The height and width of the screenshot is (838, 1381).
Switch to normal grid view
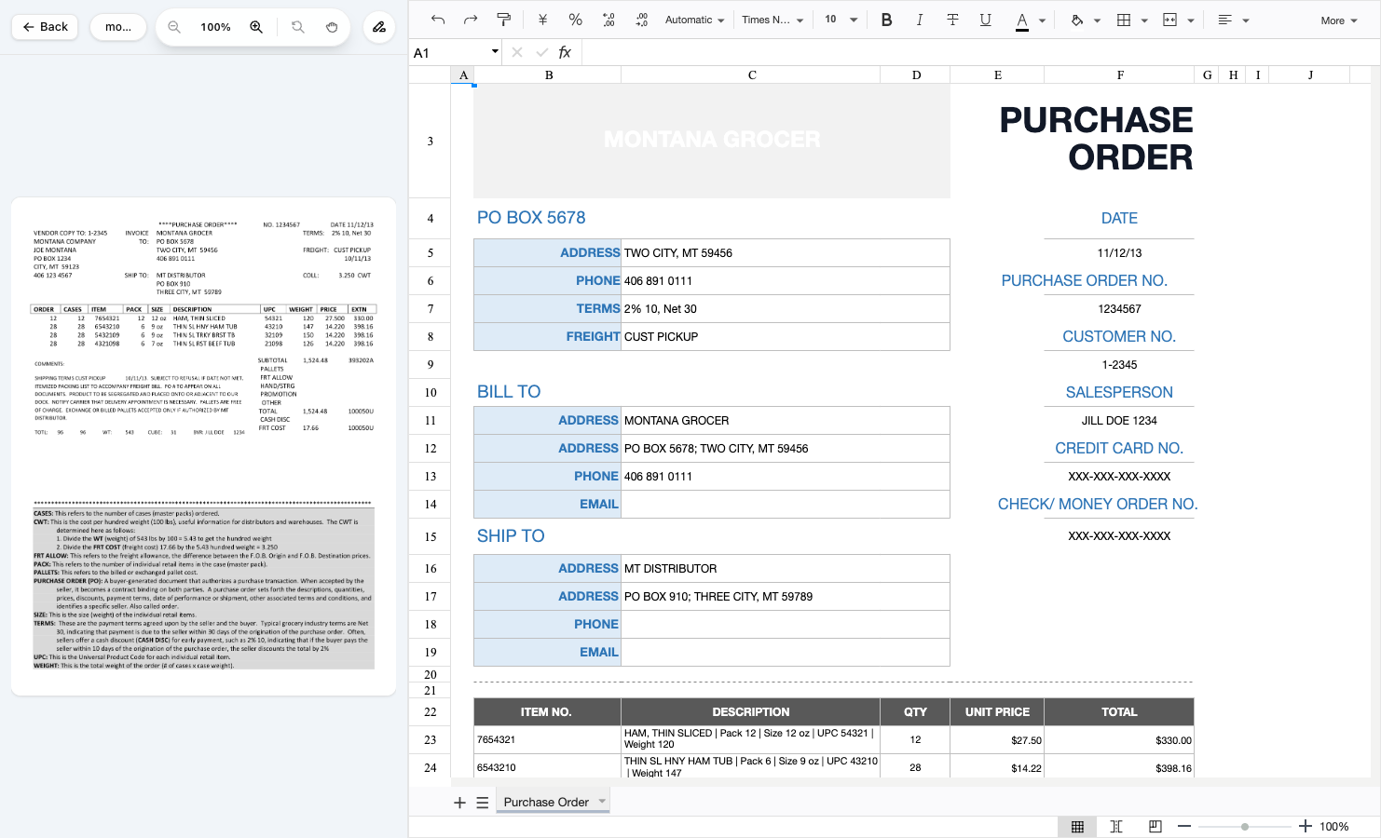tap(1077, 827)
